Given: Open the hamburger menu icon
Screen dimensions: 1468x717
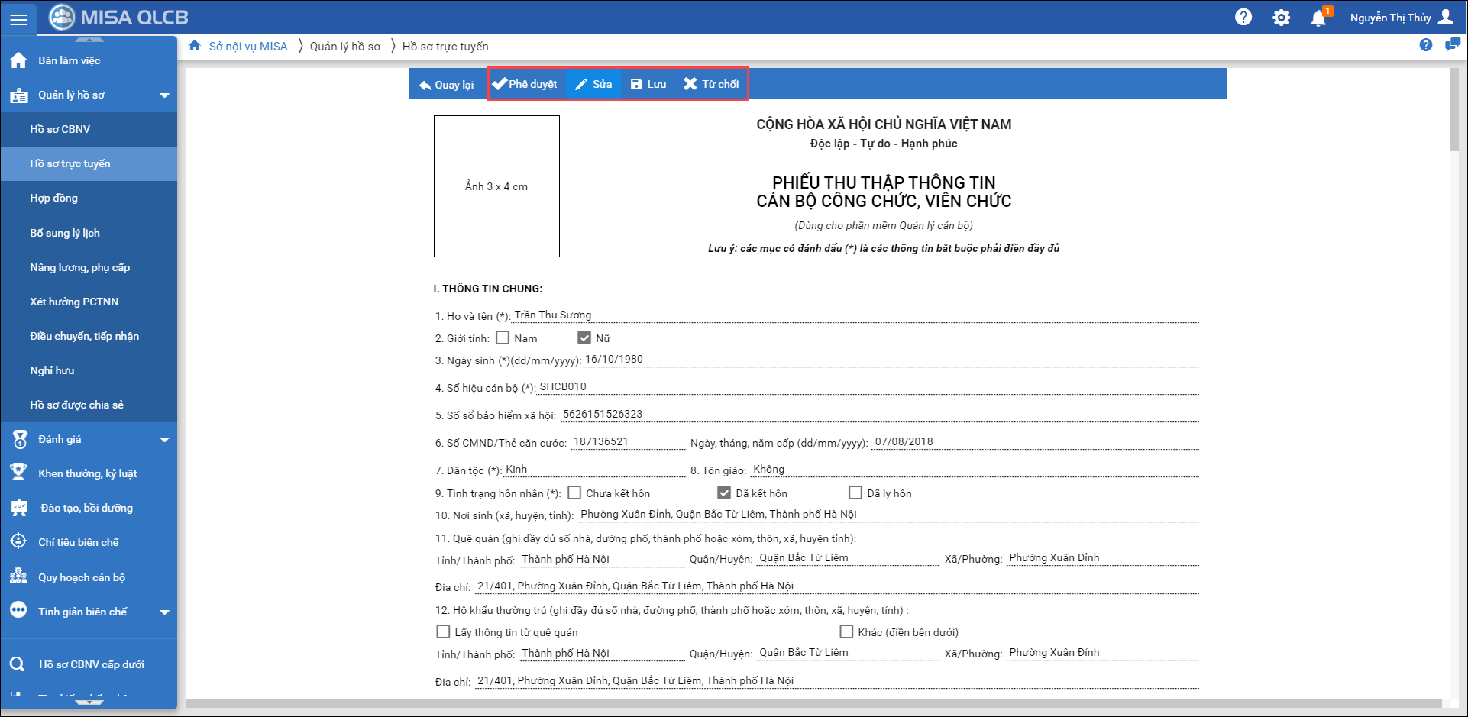Looking at the screenshot, I should click(x=18, y=18).
